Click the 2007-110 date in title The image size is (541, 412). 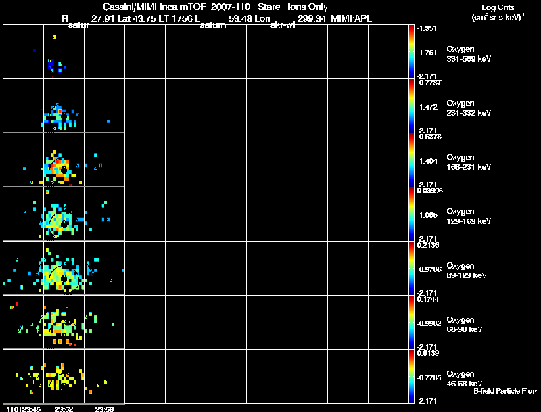[231, 7]
